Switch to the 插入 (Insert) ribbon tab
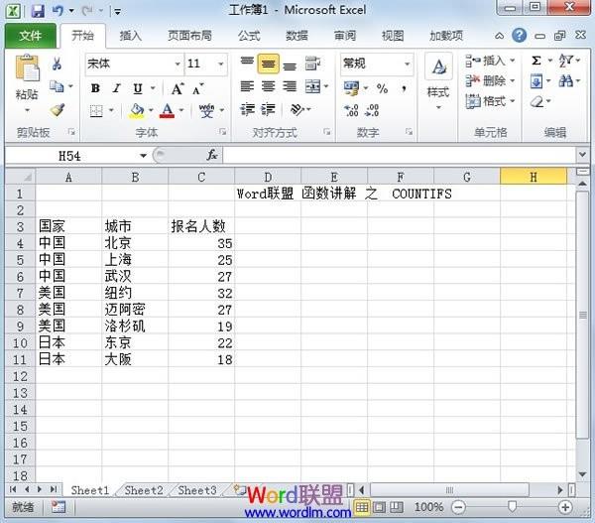The image size is (595, 523). point(130,36)
